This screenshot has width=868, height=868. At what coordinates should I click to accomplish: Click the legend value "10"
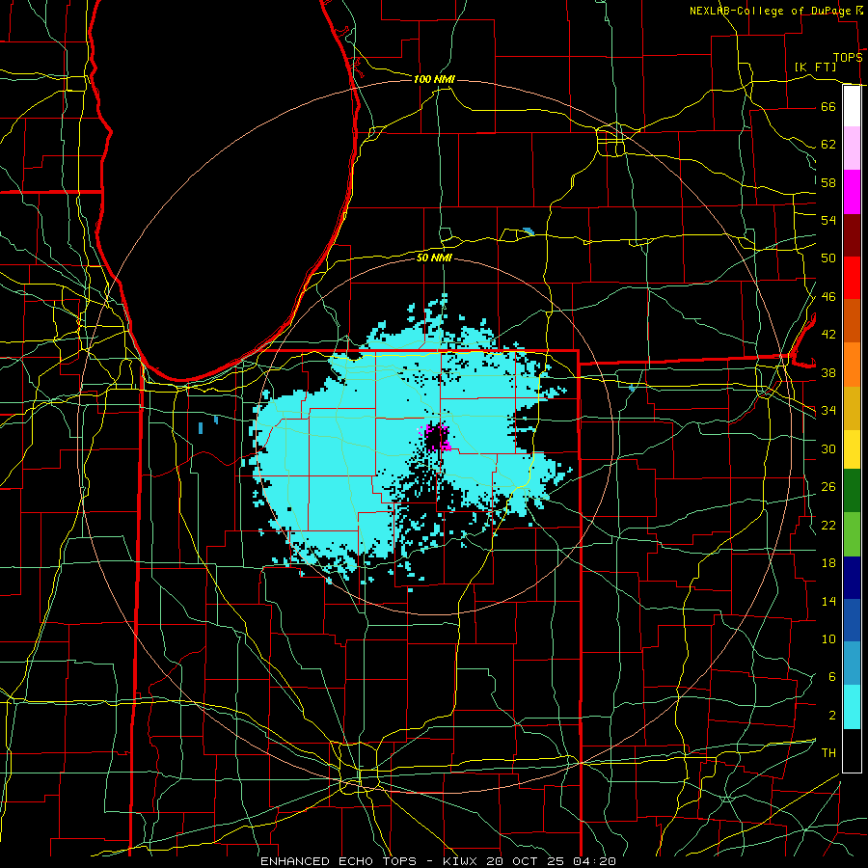pos(828,639)
